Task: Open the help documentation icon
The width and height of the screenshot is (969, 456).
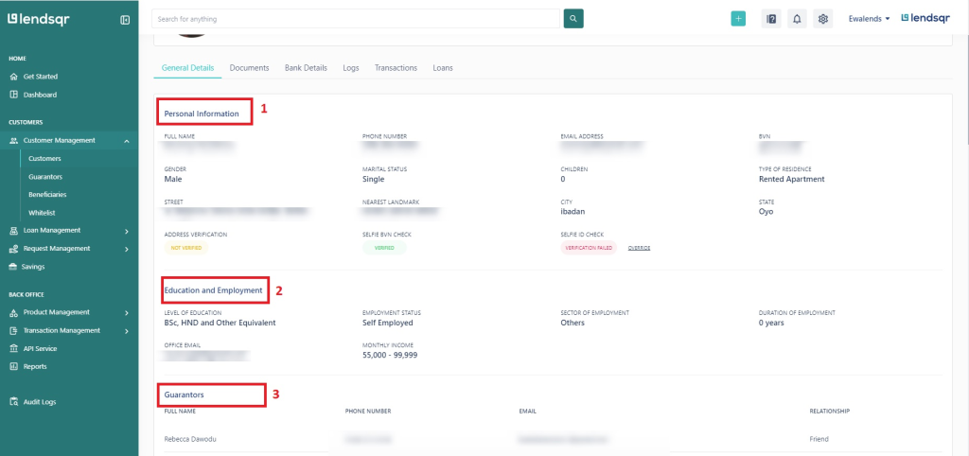Action: pyautogui.click(x=771, y=19)
